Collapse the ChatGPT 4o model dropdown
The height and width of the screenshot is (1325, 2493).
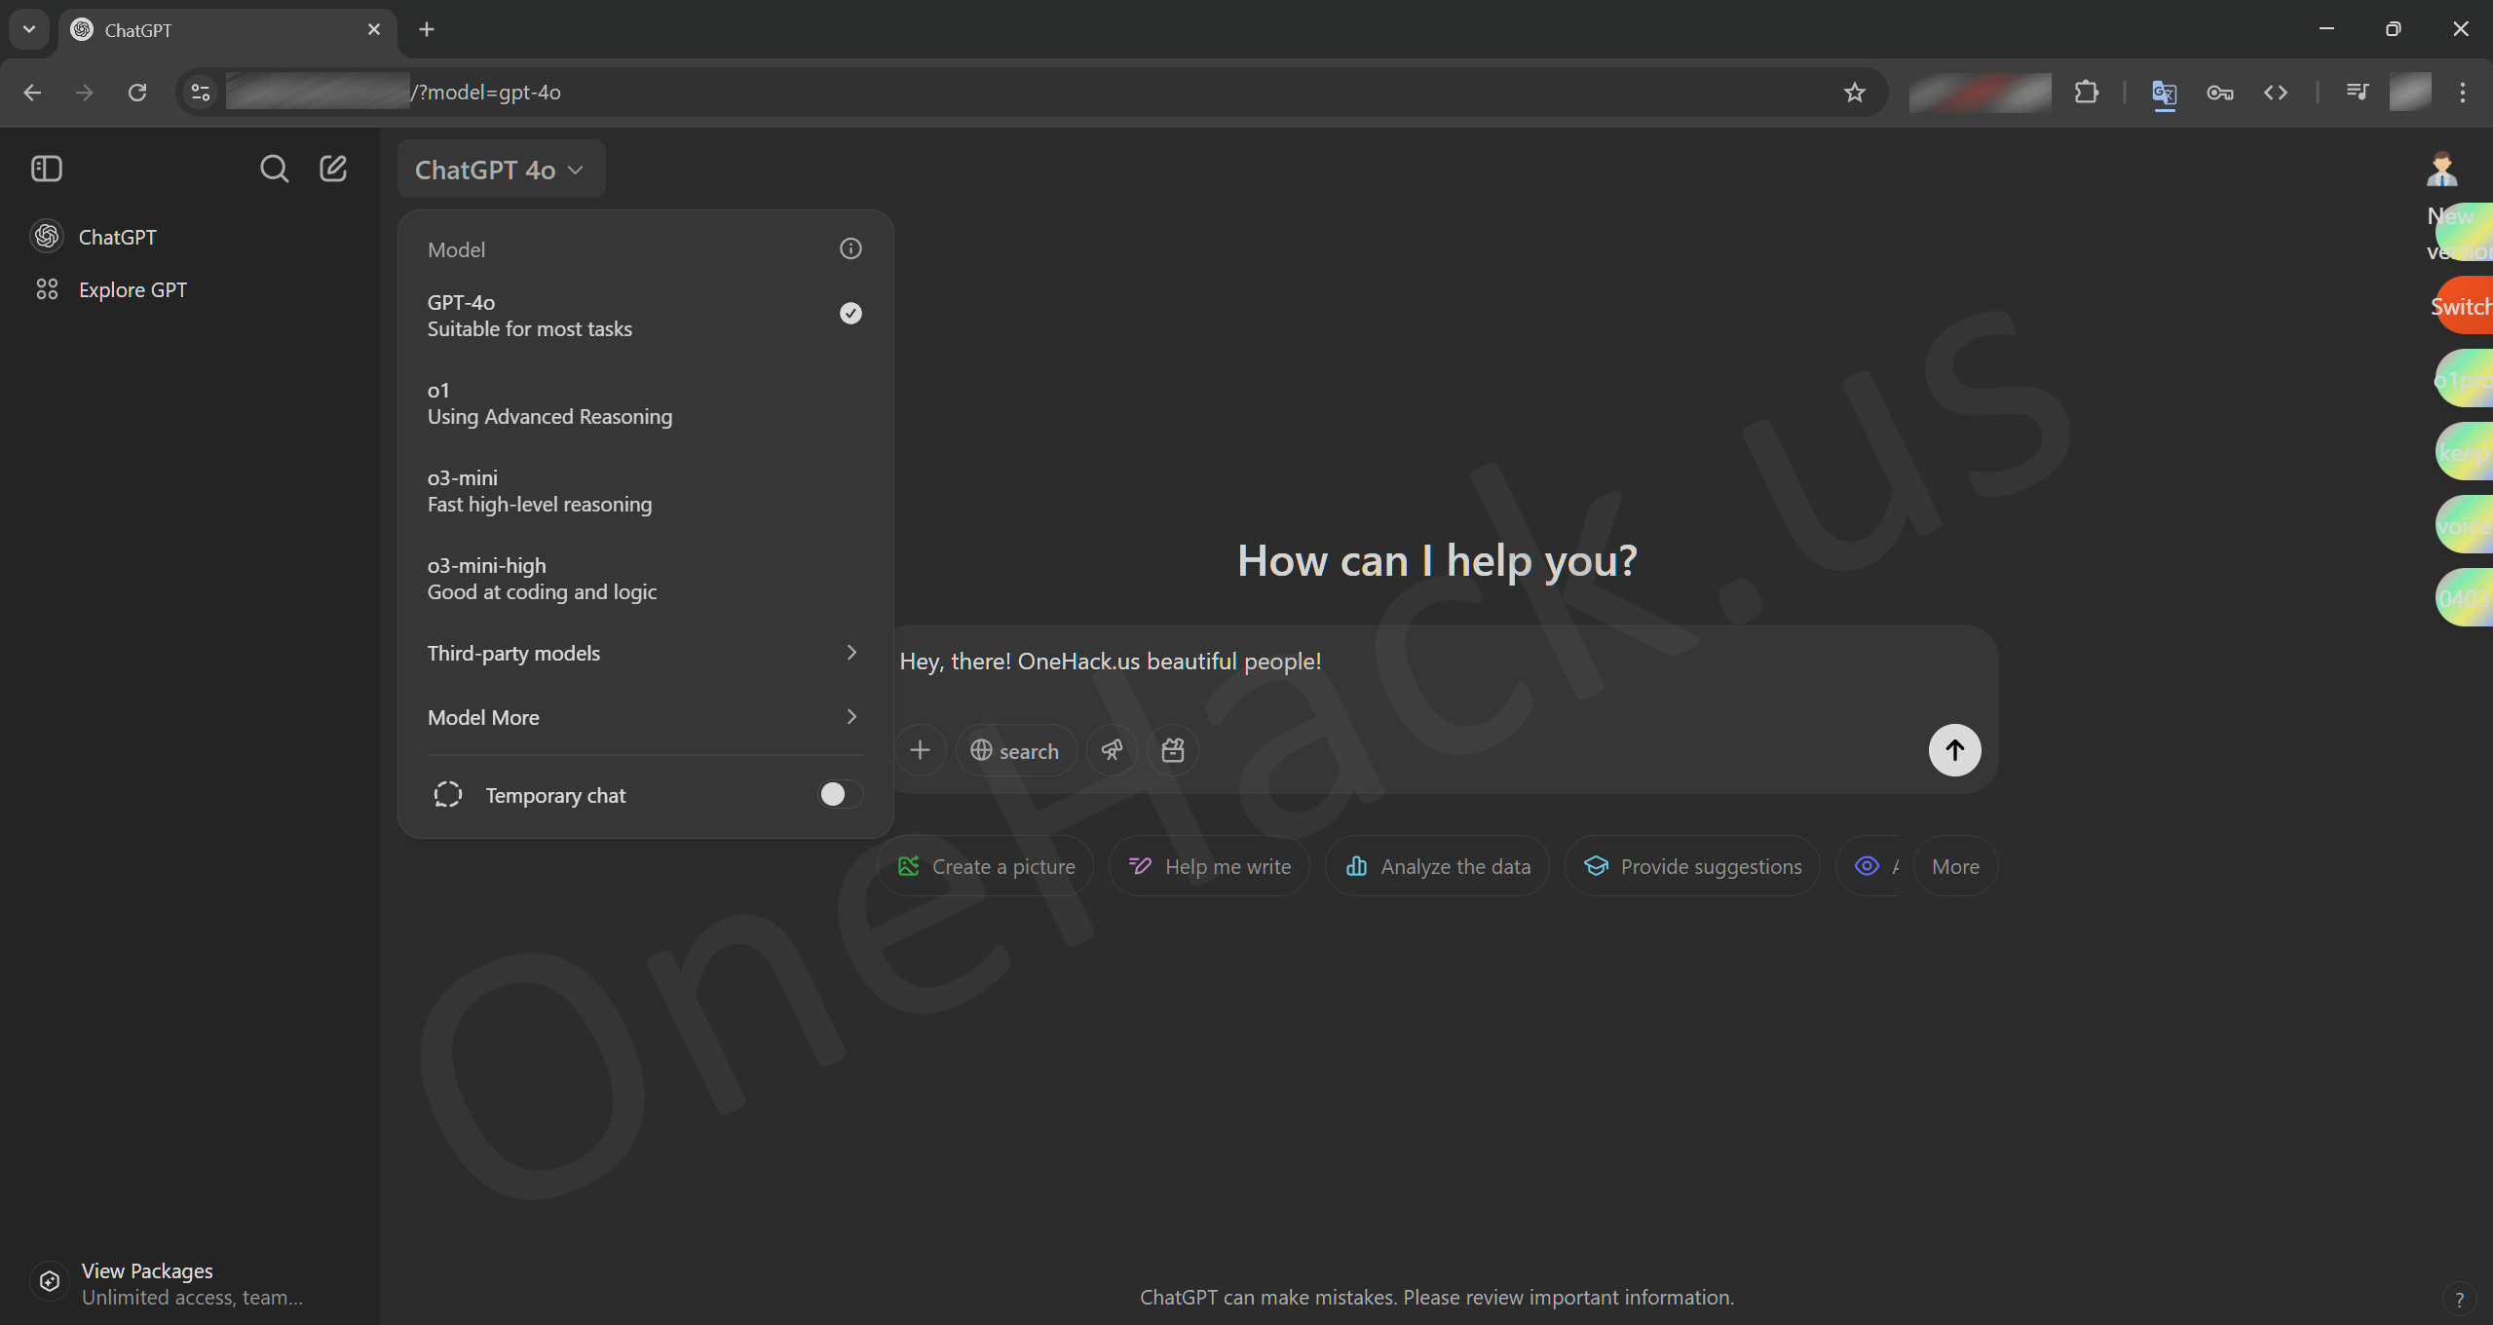pyautogui.click(x=500, y=170)
